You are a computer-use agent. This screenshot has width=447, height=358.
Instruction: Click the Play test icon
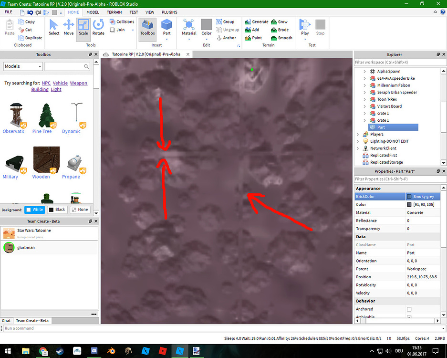pos(304,26)
